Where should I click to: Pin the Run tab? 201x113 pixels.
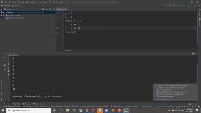point(5,69)
